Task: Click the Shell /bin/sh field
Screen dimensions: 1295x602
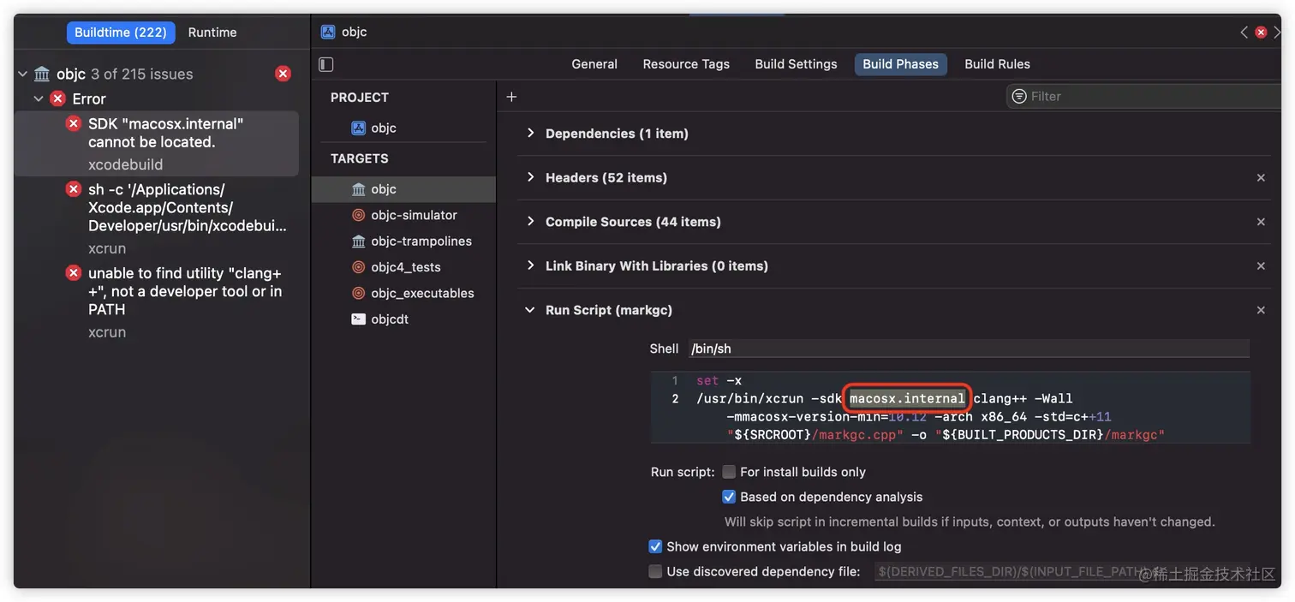Action: coord(969,349)
